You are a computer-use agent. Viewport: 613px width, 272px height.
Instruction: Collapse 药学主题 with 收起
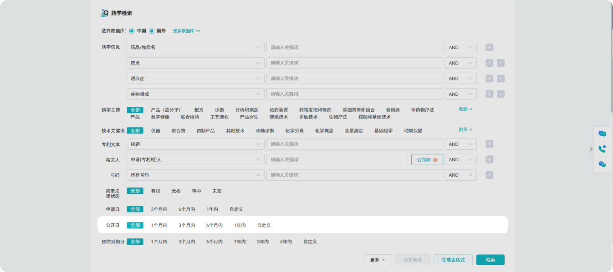pos(465,109)
